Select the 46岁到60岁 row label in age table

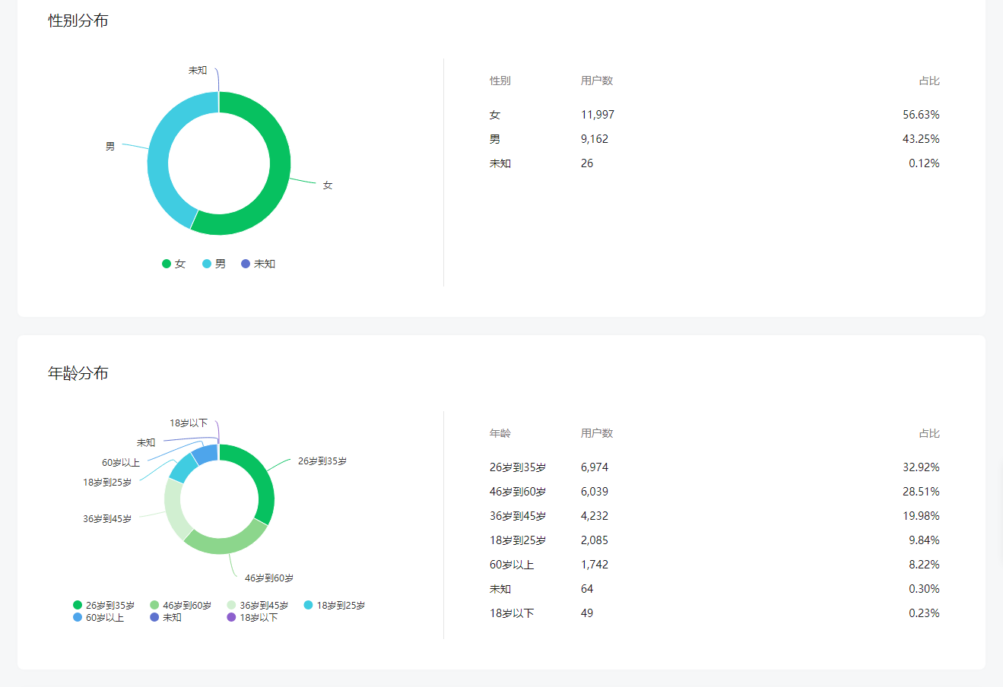tap(518, 492)
